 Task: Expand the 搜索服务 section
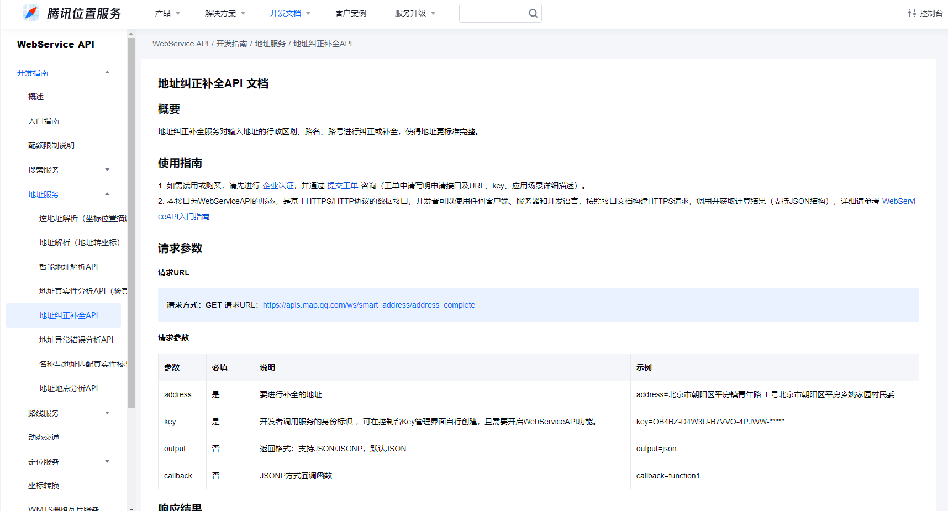[107, 170]
